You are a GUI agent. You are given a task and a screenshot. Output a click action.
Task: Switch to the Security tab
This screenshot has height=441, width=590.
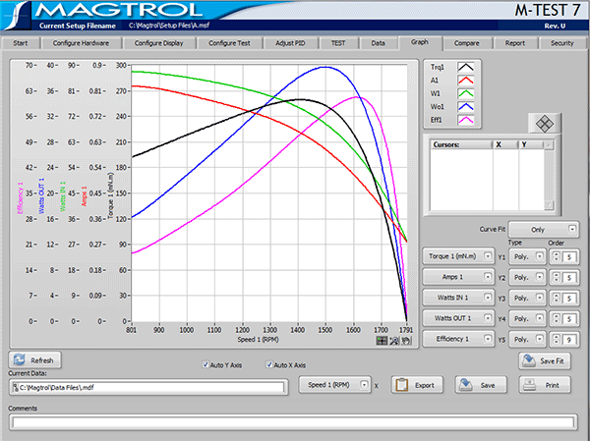tap(562, 43)
